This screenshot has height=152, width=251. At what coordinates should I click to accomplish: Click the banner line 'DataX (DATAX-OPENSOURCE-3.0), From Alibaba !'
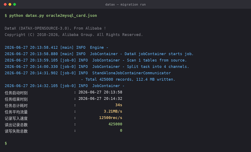click(55, 28)
